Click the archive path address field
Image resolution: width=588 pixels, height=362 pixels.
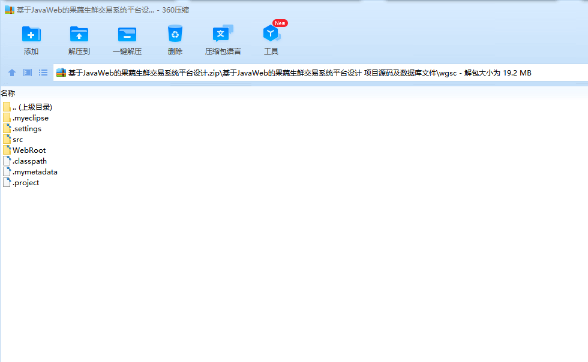point(320,73)
